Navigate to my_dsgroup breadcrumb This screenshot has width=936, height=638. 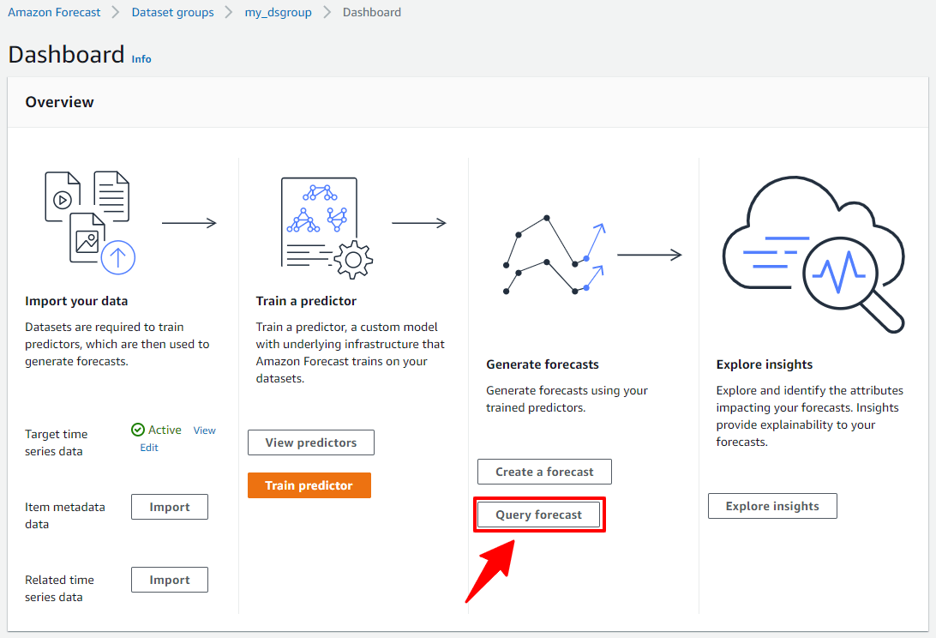tap(279, 13)
